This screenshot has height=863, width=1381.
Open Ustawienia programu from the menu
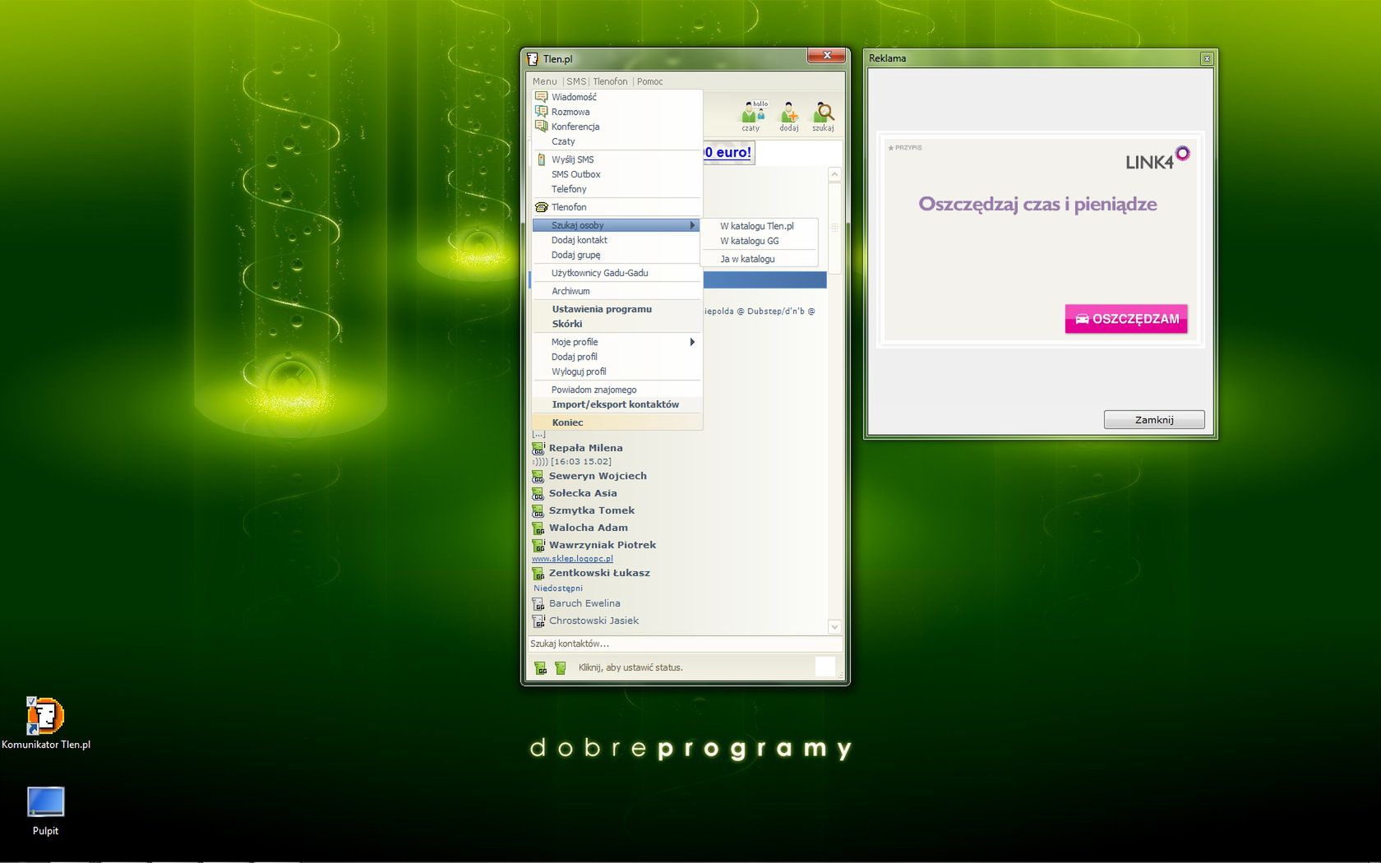click(x=617, y=309)
